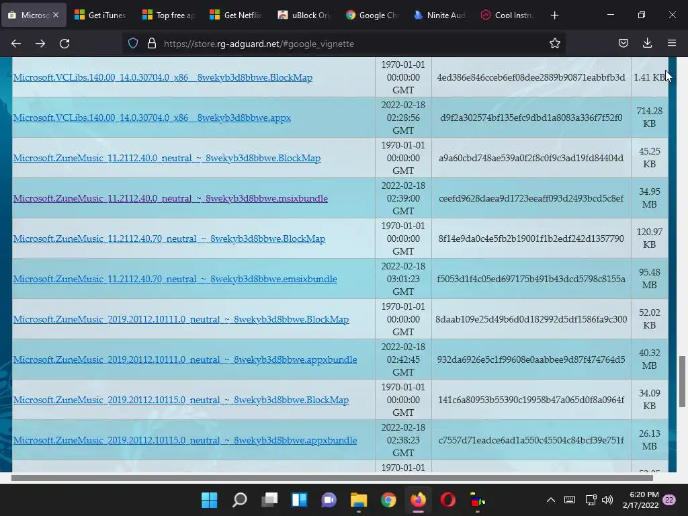Download VCLibs 14.0.30704.0 x86 BlockMap link
688x516 pixels.
click(163, 77)
